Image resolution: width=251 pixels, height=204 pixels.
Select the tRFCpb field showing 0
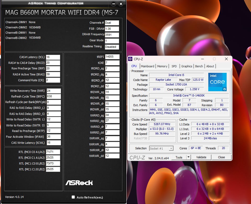point(54,102)
